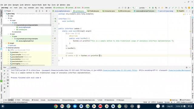Viewport: 194px width, 109px height.
Task: Click wrench icon in Run panel toolbar
Action: coord(5,74)
